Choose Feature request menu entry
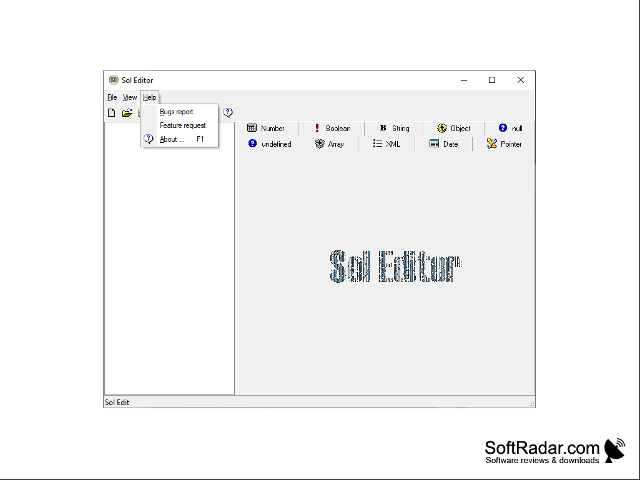The height and width of the screenshot is (480, 640). tap(179, 125)
